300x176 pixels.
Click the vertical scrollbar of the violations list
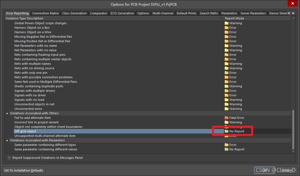(293, 130)
